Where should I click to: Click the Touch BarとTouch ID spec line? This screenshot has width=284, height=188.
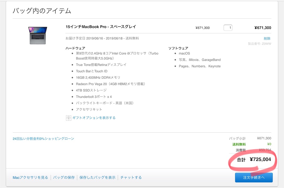click(x=92, y=71)
